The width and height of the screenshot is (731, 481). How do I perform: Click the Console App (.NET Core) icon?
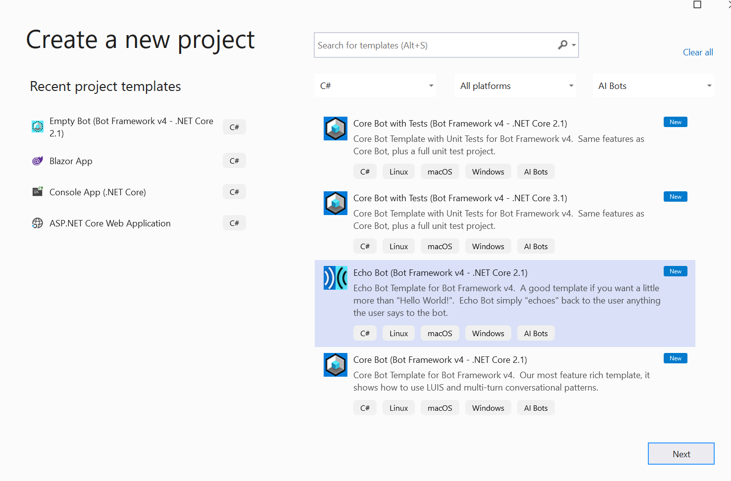click(38, 192)
